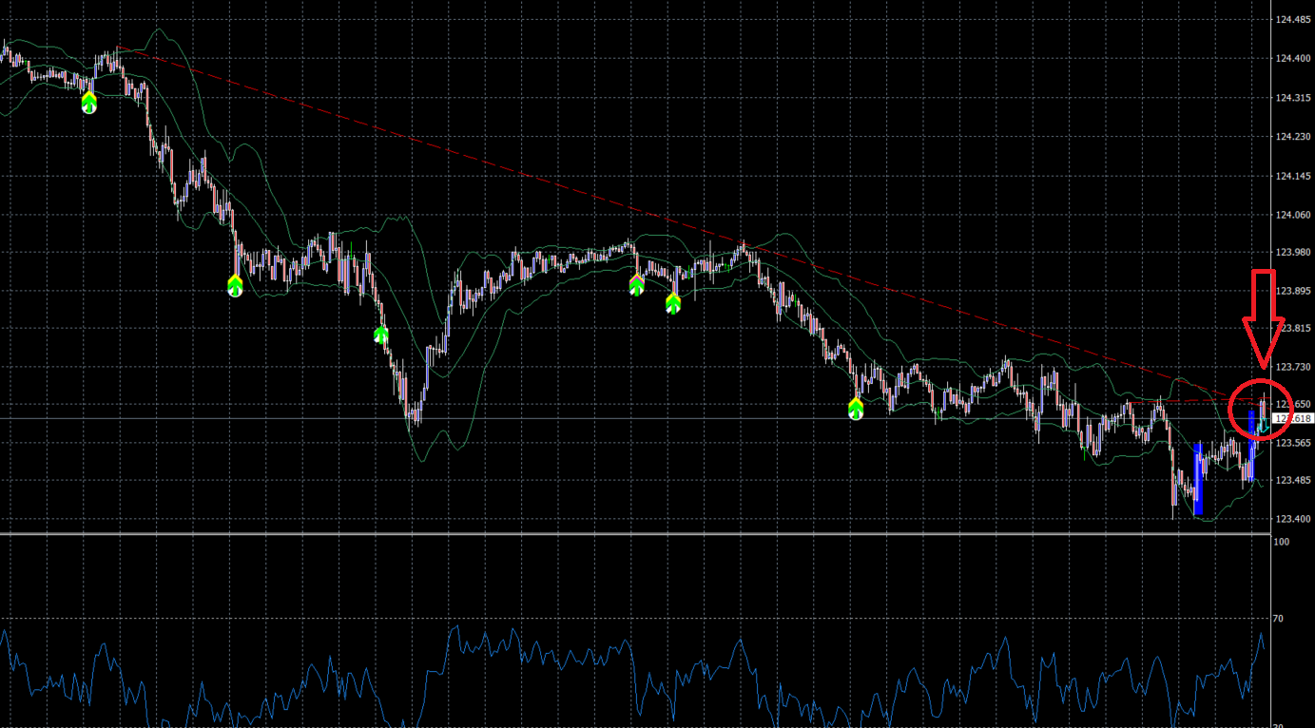The image size is (1315, 728).
Task: Click the lower-right green arrow of the central pair
Action: point(673,304)
